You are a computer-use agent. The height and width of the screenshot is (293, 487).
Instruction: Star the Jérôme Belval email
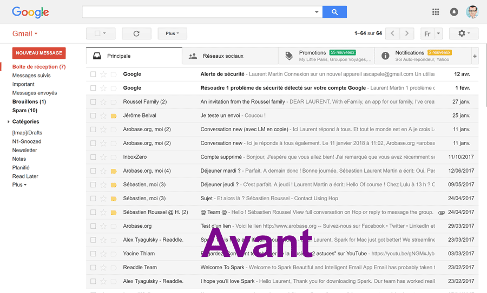click(x=103, y=116)
